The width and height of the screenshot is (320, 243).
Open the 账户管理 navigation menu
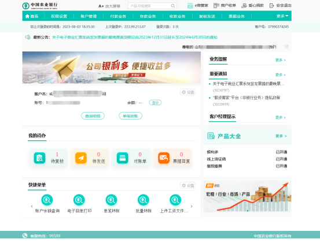tap(89, 16)
